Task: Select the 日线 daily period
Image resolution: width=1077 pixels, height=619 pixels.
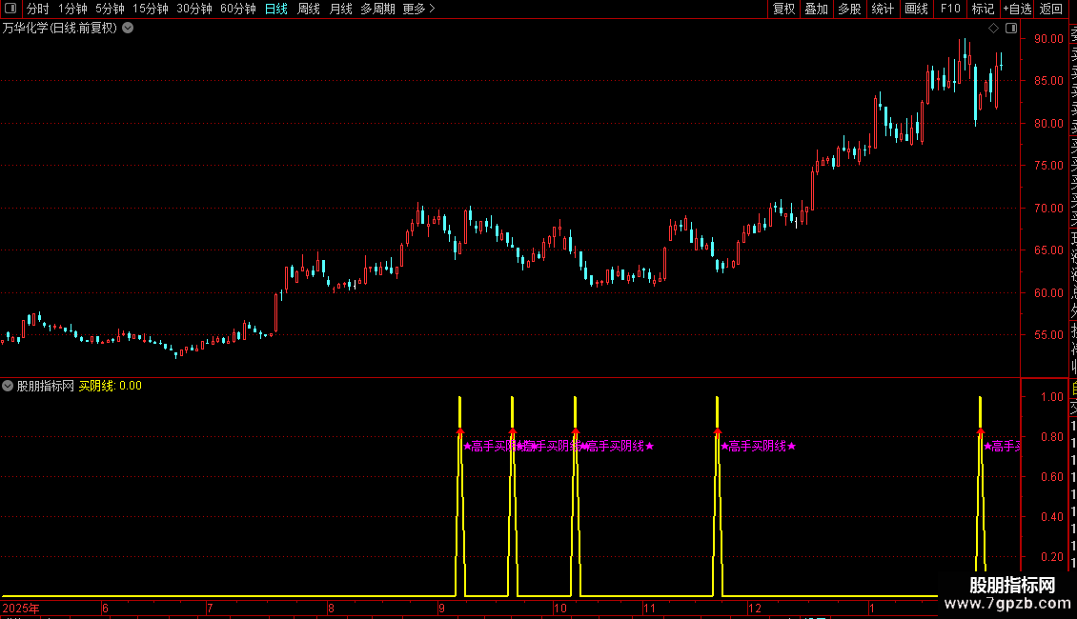Action: (x=276, y=9)
